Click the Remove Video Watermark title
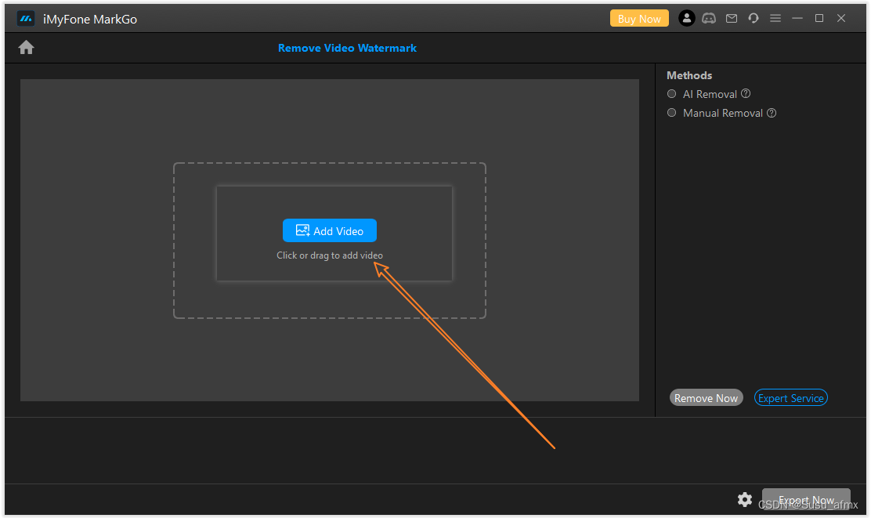Viewport: 871px width, 518px height. [x=347, y=49]
